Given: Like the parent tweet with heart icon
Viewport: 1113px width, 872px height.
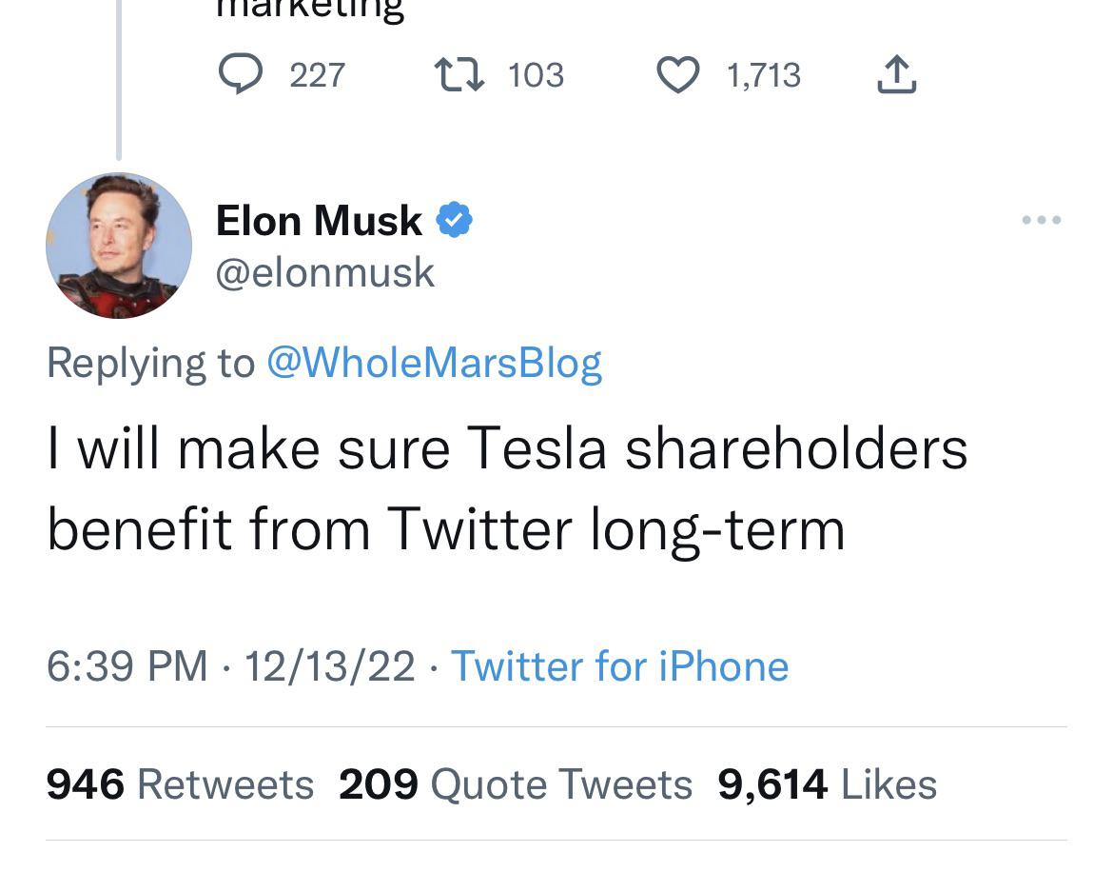Looking at the screenshot, I should tap(678, 74).
